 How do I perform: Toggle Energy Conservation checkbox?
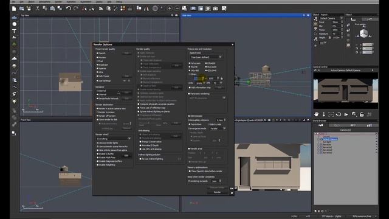click(151, 142)
